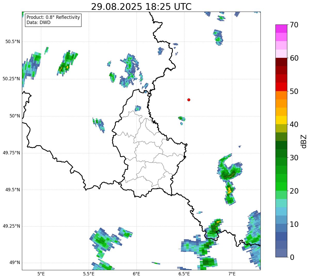The image size is (310, 279).
Task: Click the yellow-core radar cell near 7°E, 49.5°N
Action: coord(229,193)
